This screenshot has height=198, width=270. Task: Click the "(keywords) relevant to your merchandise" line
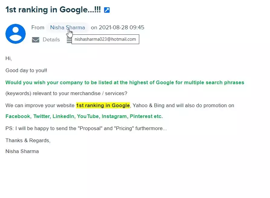tap(66, 93)
